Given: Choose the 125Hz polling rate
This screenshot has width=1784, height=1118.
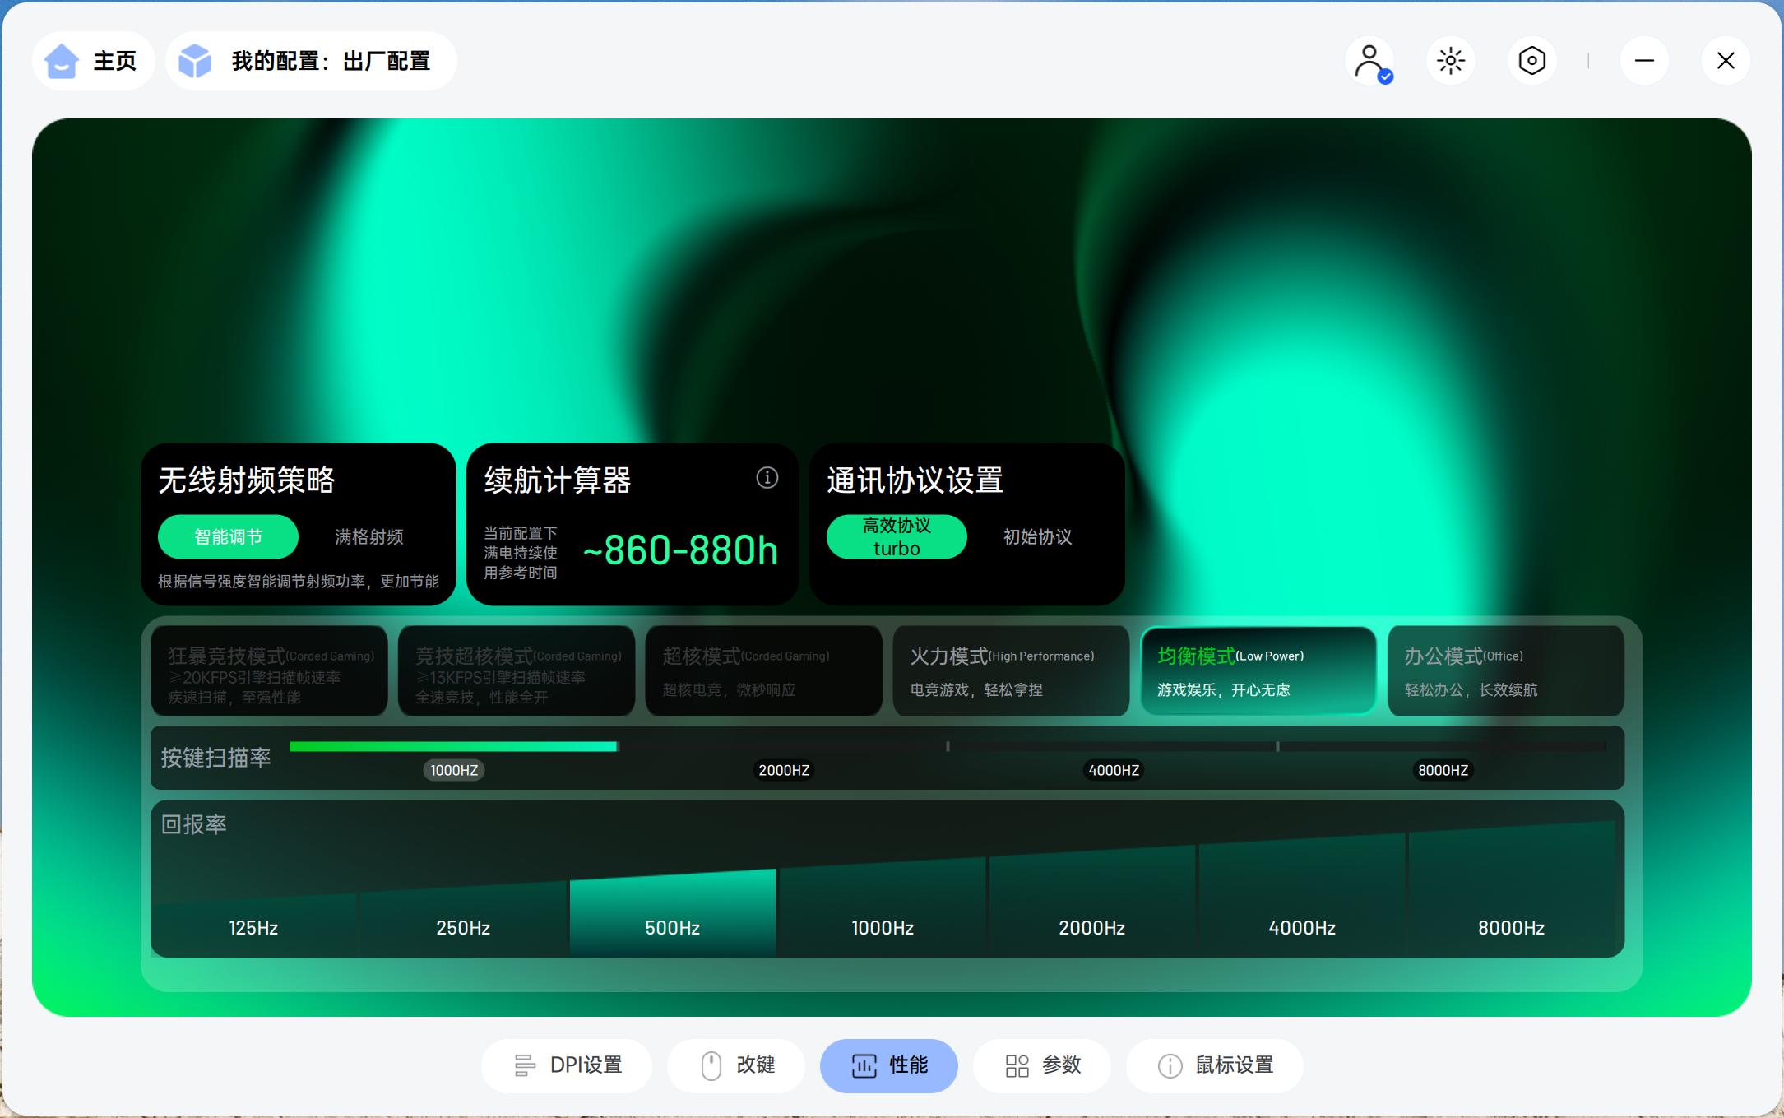Looking at the screenshot, I should (x=253, y=927).
